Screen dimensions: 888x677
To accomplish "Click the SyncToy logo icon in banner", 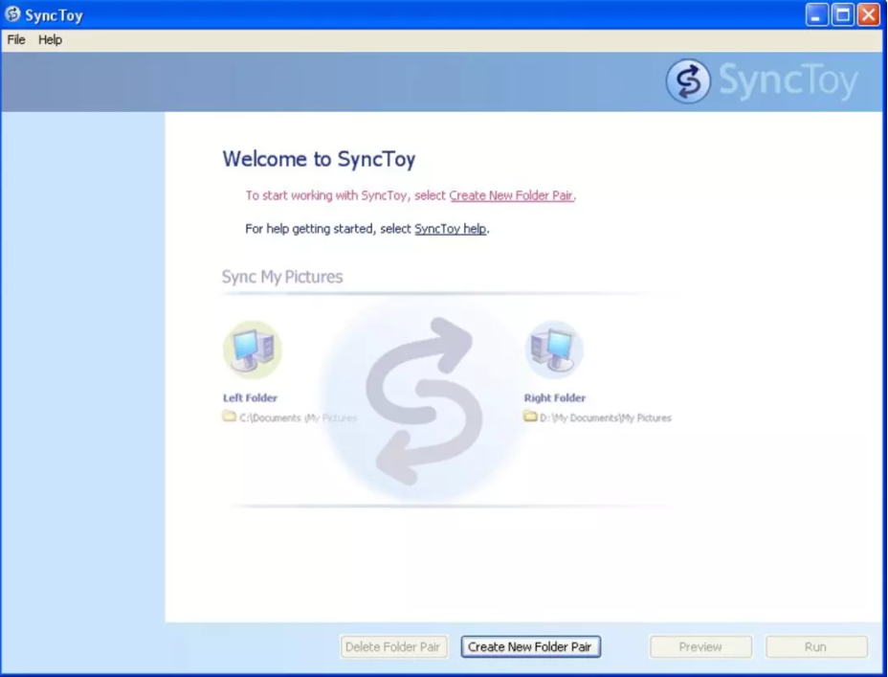I will 688,81.
